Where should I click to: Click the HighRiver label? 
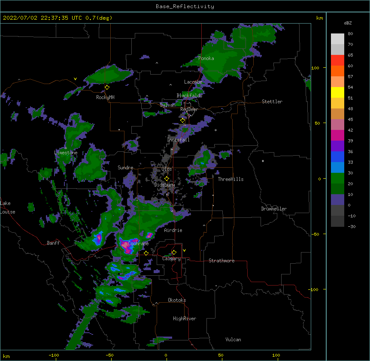coord(185,319)
